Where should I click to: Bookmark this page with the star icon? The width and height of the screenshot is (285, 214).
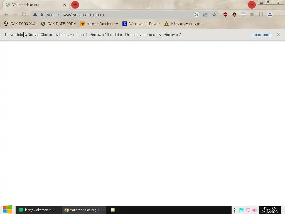pyautogui.click(x=214, y=14)
